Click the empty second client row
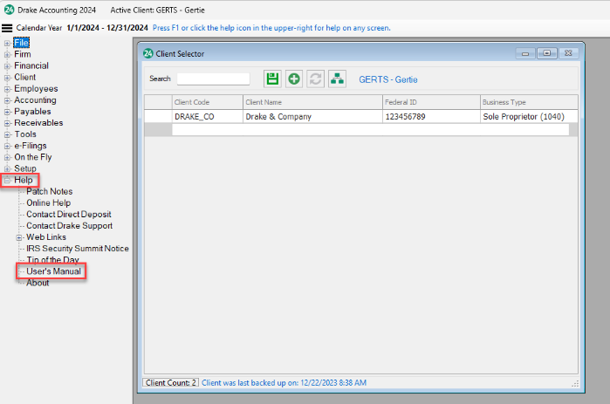This screenshot has width=610, height=404. [370, 130]
